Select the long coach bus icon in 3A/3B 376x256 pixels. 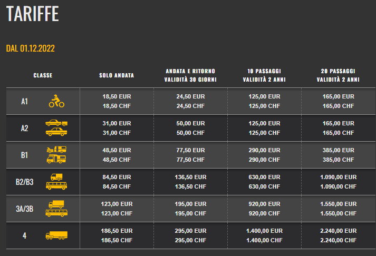pyautogui.click(x=56, y=213)
